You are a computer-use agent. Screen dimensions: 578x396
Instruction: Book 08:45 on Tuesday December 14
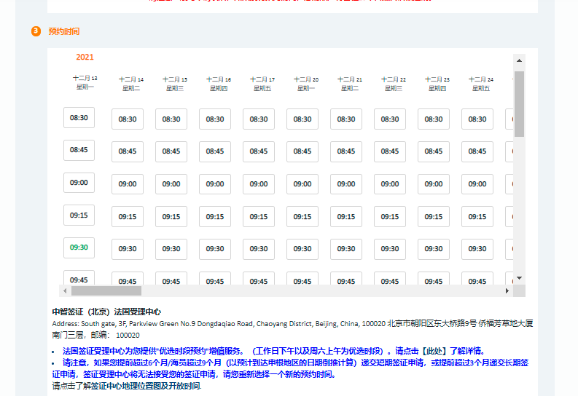(128, 151)
